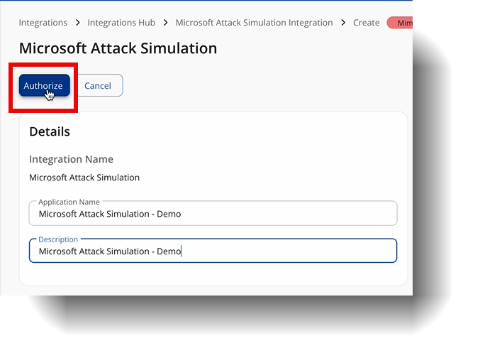Go to Integrations Hub breadcrumb
Image resolution: width=480 pixels, height=363 pixels.
121,23
